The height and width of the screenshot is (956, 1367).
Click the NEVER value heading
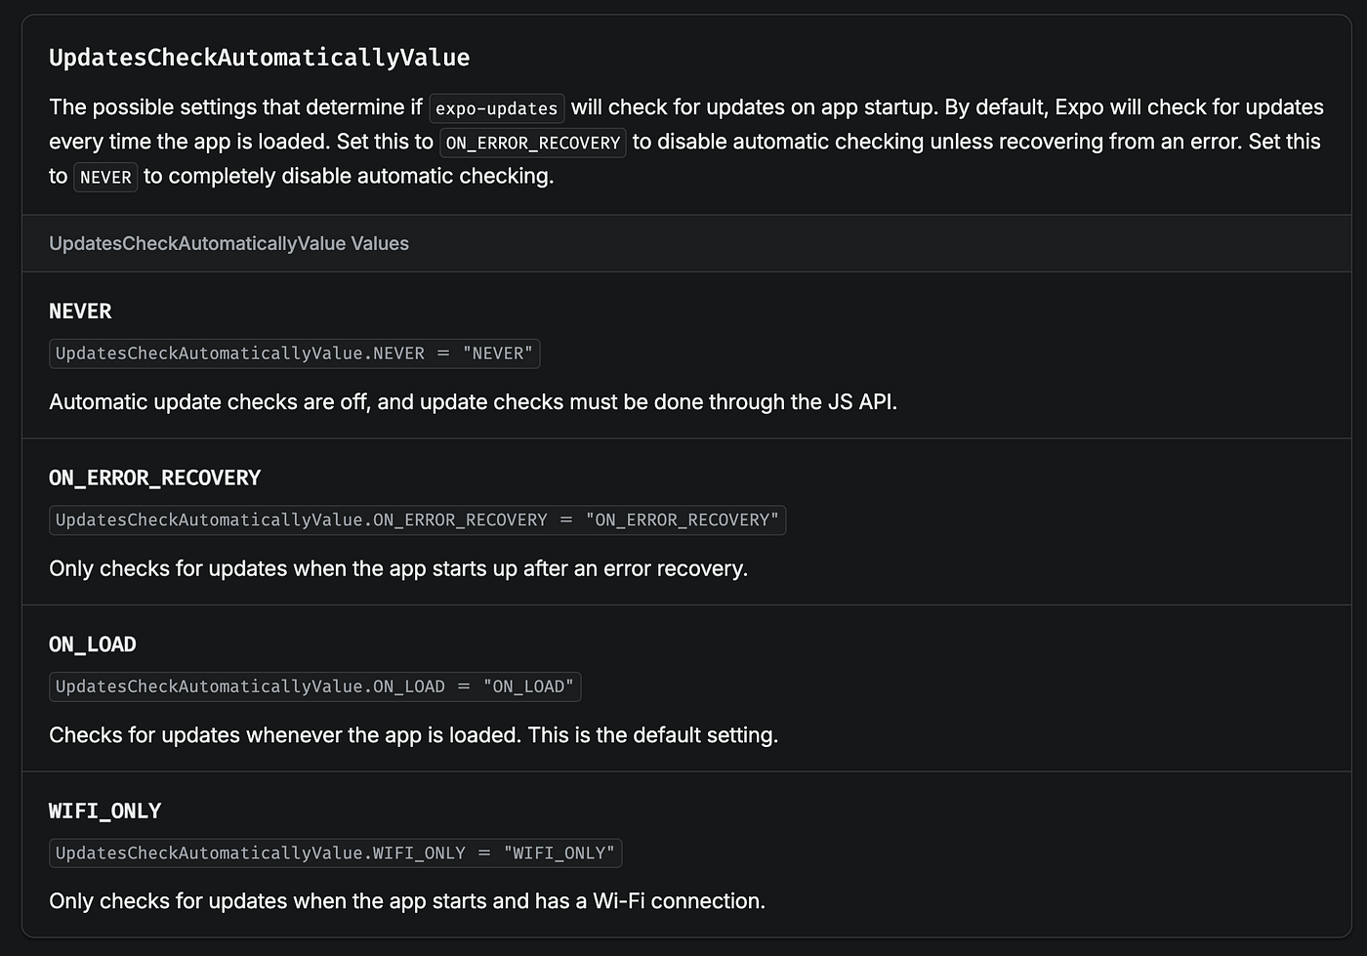tap(80, 312)
